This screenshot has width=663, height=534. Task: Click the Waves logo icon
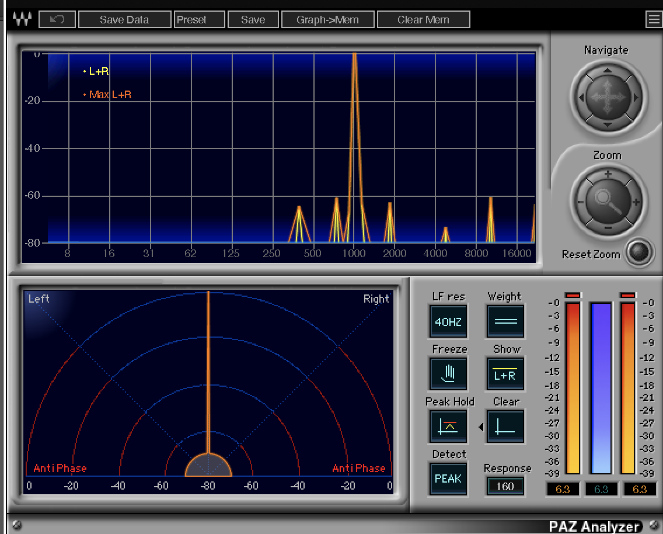pyautogui.click(x=22, y=19)
